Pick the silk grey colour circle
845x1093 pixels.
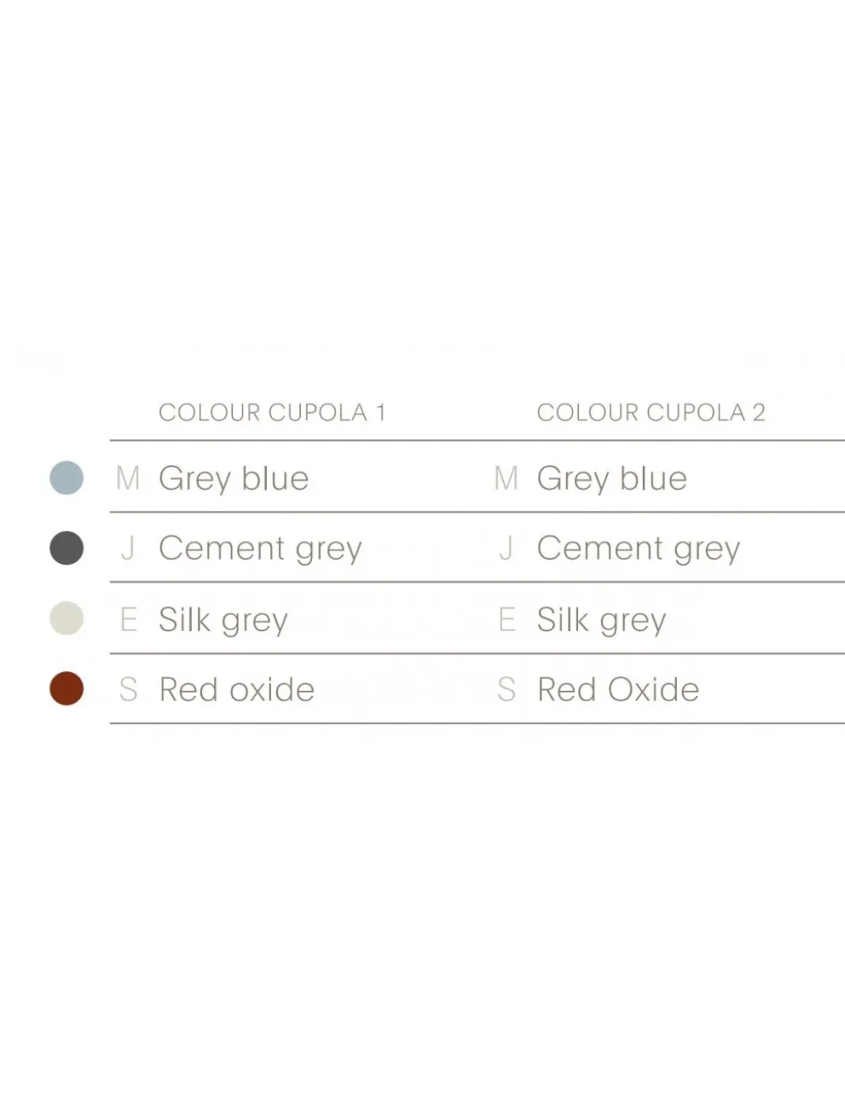pos(66,618)
